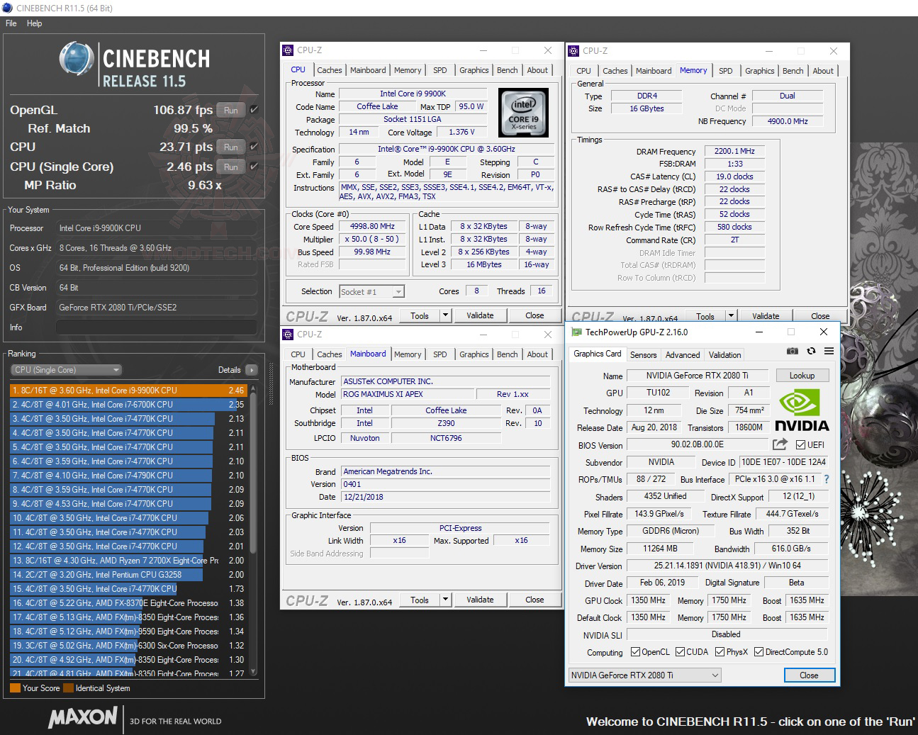The image size is (918, 735).
Task: Click the Details arrow button in Ranking
Action: point(251,370)
